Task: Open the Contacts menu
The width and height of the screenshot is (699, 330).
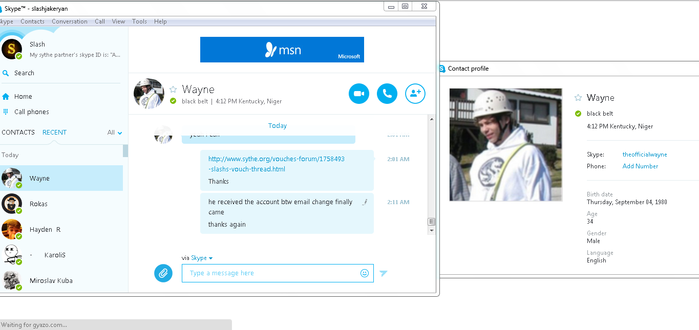Action: (x=32, y=21)
